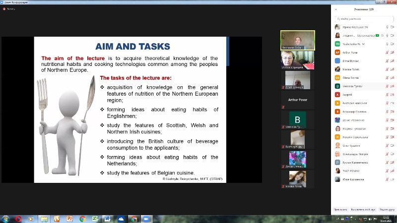Open the Windows Start menu
The height and width of the screenshot is (223, 397).
click(x=5, y=219)
